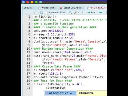Collapse code section at line 4
128x96 pixels.
31,27
